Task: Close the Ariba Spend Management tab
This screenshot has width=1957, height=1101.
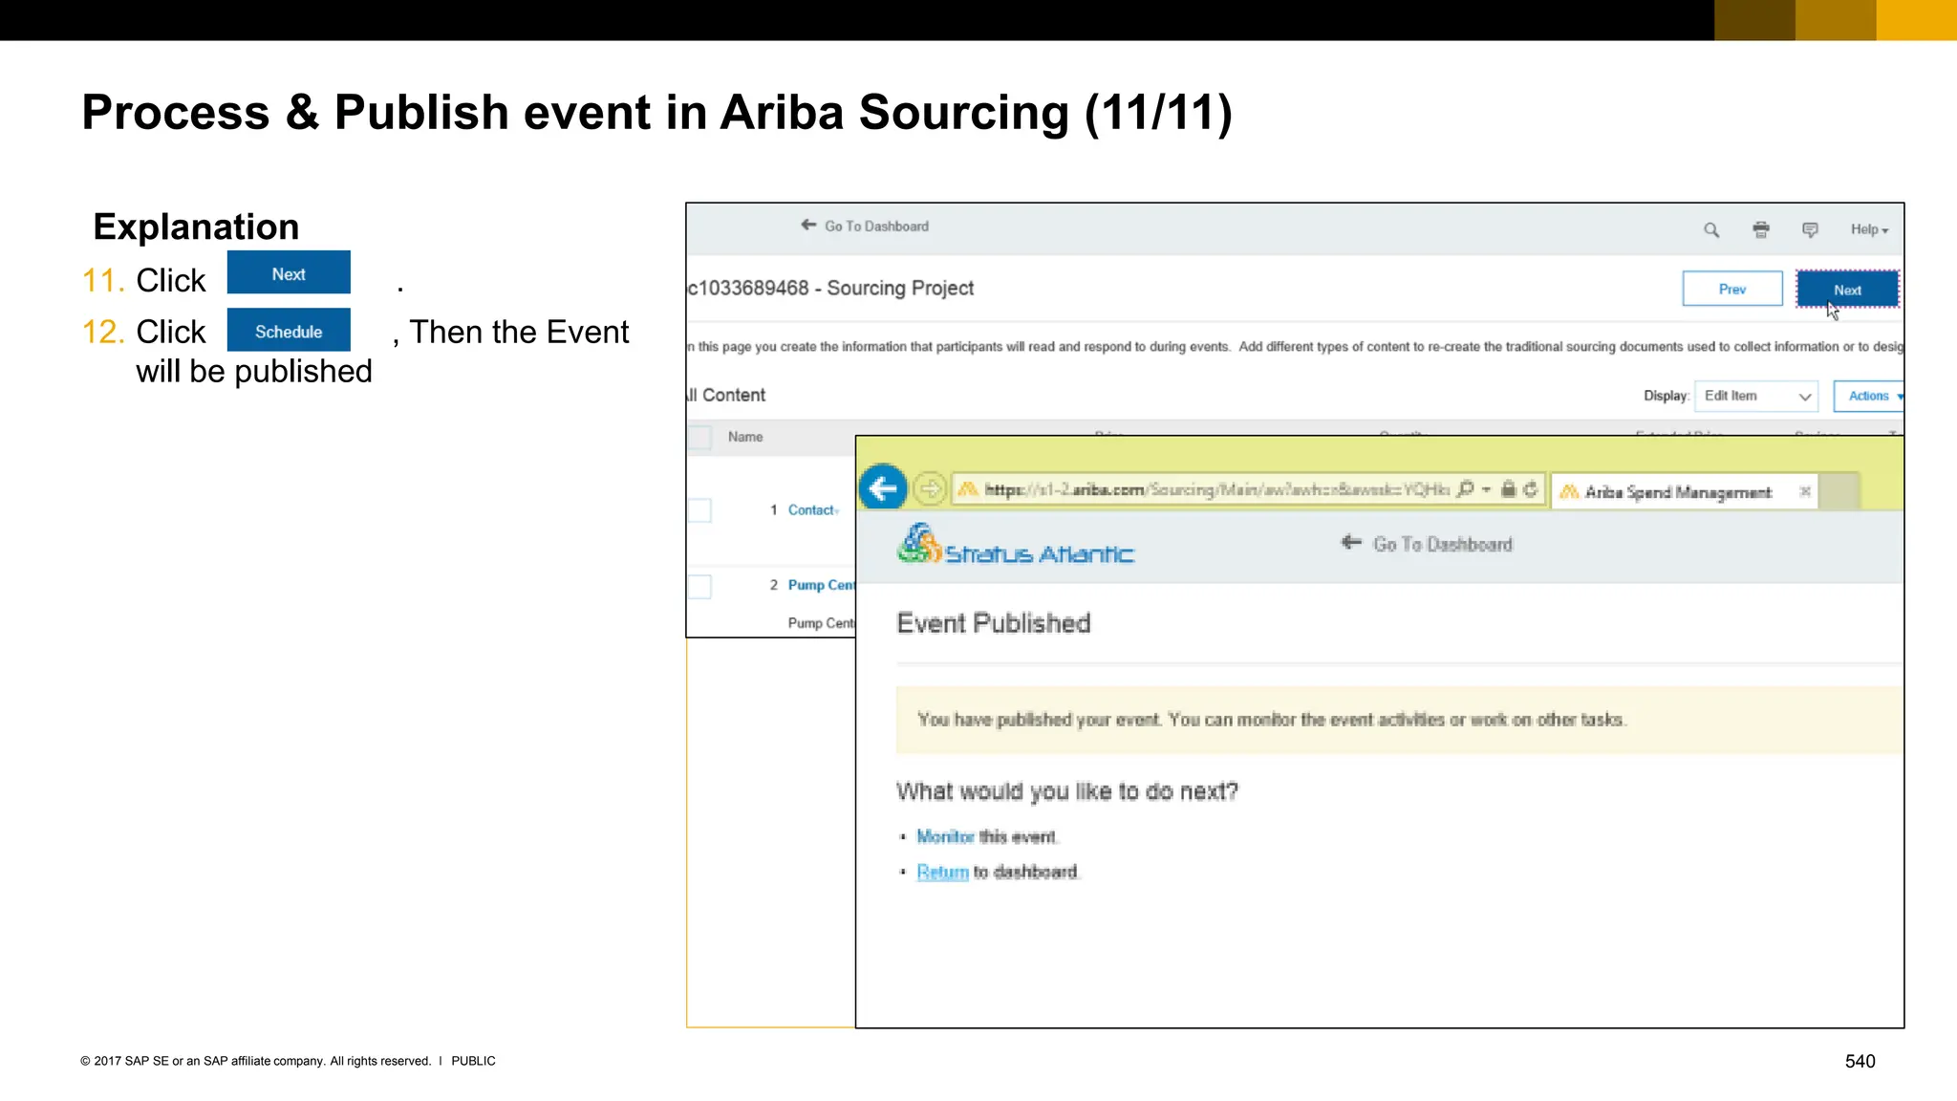Action: [x=1805, y=491]
